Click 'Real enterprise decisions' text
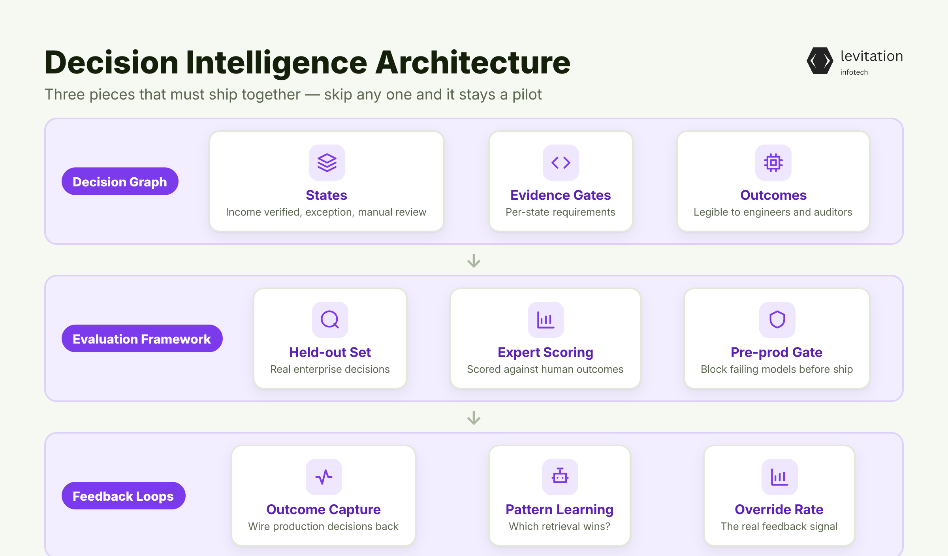Viewport: 948px width, 556px height. click(x=330, y=370)
